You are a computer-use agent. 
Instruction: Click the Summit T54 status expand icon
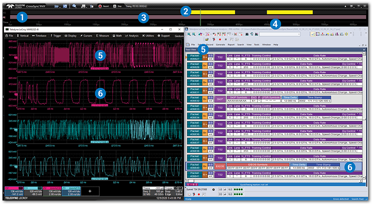pos(213,189)
